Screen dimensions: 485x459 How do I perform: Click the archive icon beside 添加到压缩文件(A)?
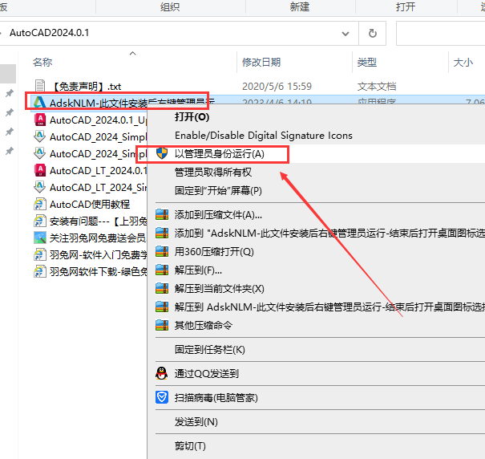tap(162, 214)
